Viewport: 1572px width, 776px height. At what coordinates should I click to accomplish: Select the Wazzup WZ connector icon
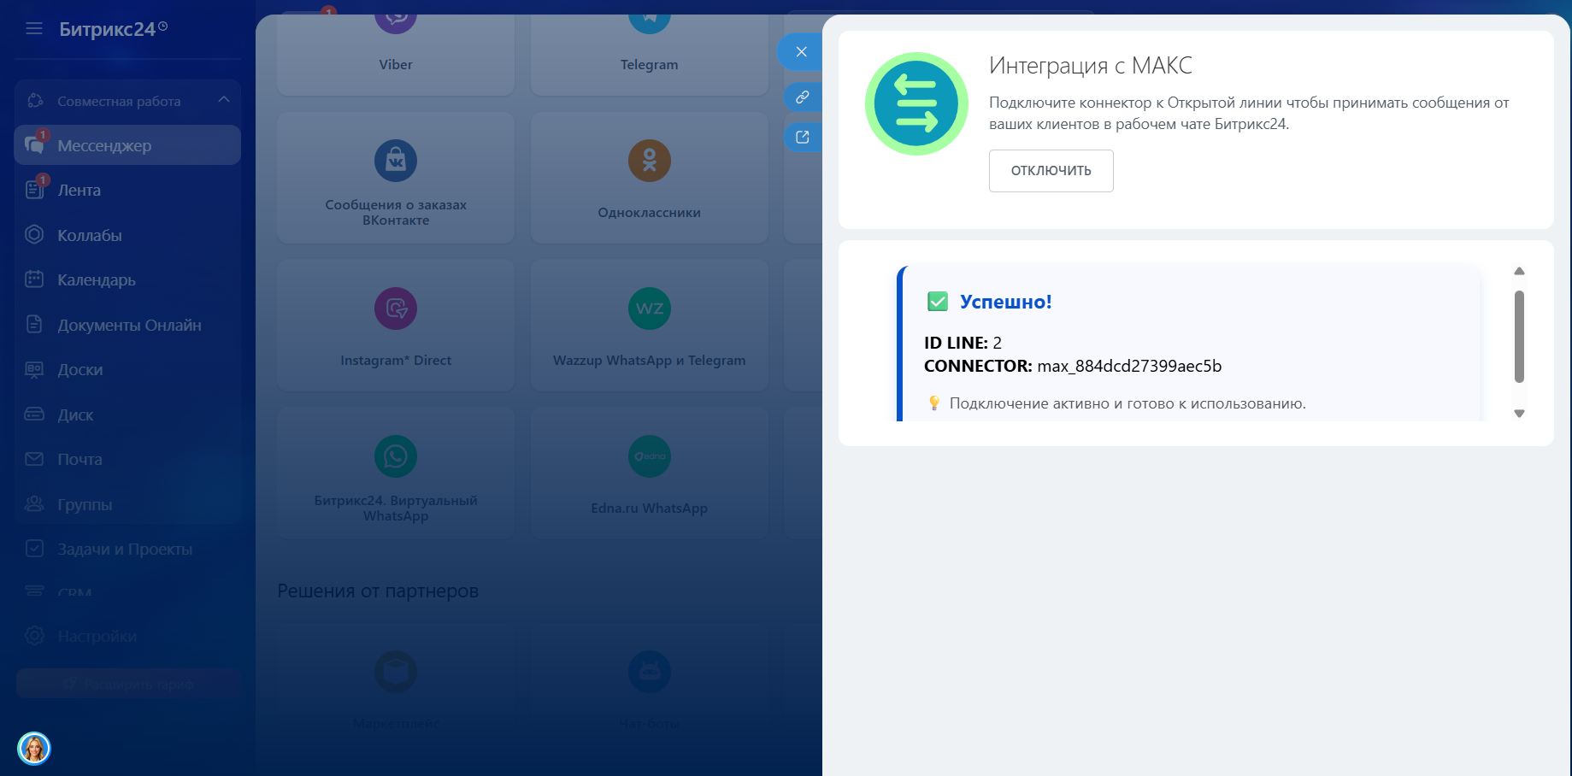click(x=650, y=309)
